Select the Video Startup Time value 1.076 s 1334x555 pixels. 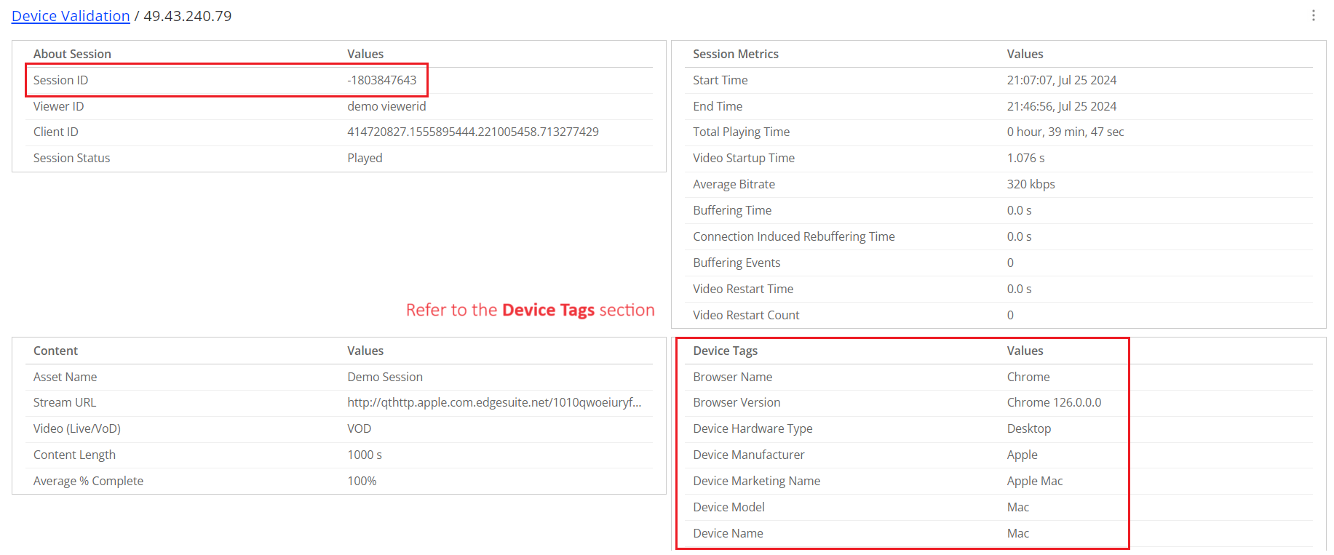tap(1025, 158)
